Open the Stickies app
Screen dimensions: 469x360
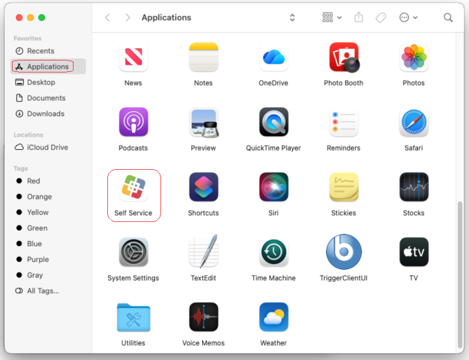tap(343, 187)
